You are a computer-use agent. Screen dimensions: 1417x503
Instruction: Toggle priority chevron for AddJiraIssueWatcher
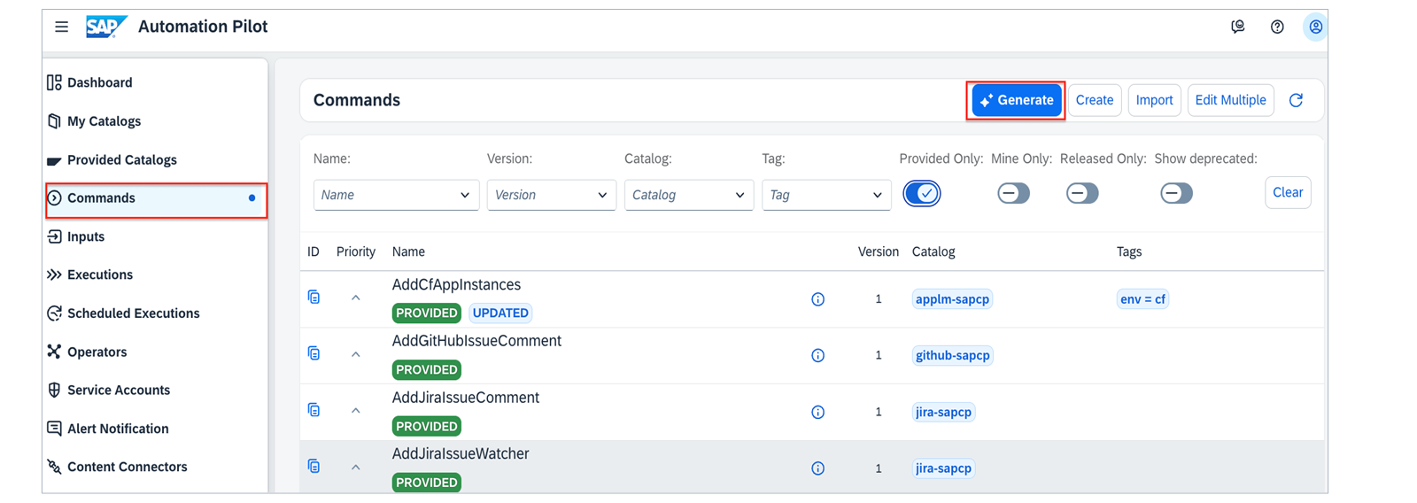[x=356, y=468]
